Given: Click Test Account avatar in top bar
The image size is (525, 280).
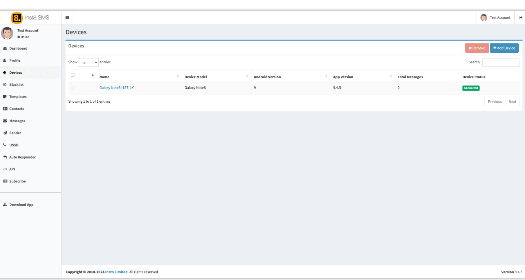Looking at the screenshot, I should coord(484,18).
